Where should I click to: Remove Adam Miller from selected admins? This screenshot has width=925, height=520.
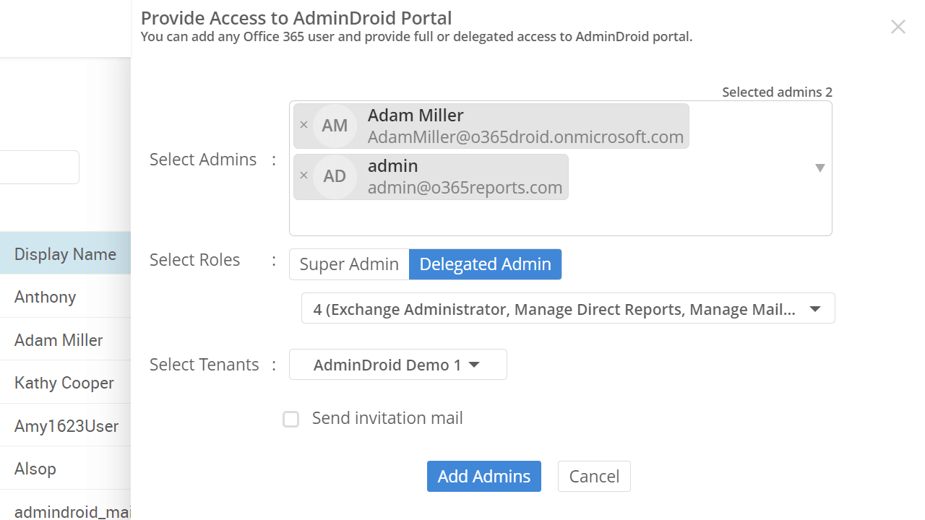(304, 126)
